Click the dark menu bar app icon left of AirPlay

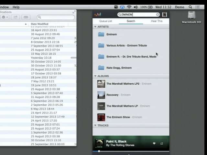coord(116,7)
